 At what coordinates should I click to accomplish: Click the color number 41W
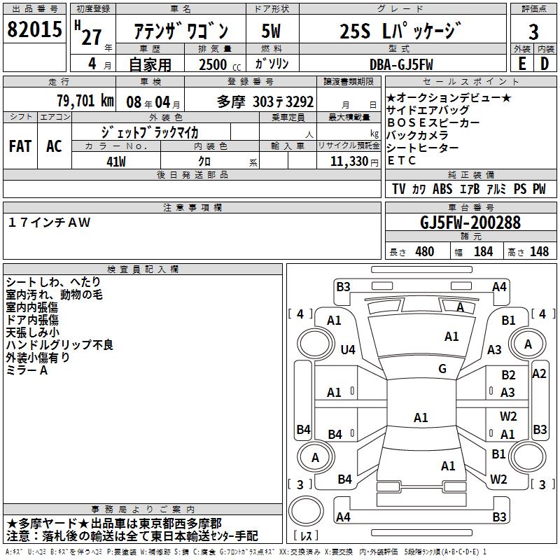click(x=116, y=162)
